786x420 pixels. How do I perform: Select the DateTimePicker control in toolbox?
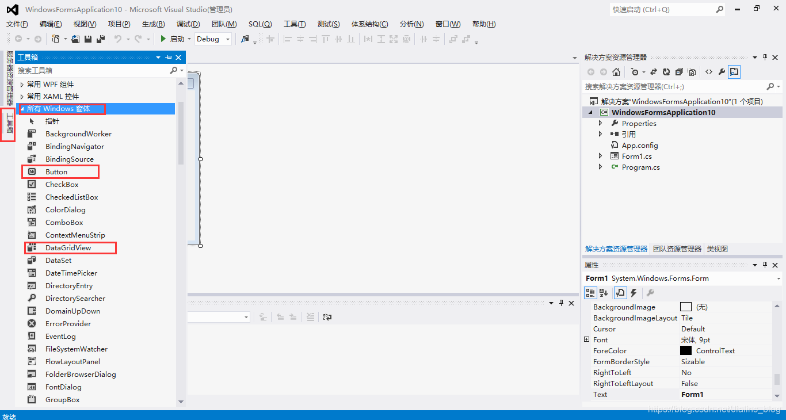pos(71,273)
